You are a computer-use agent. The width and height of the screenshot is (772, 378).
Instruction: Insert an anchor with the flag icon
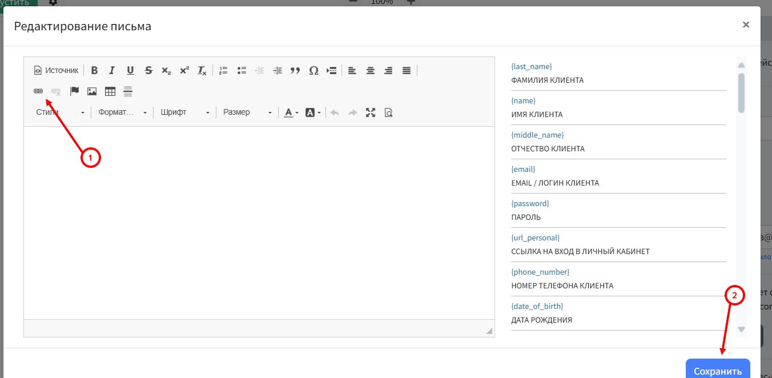coord(74,91)
